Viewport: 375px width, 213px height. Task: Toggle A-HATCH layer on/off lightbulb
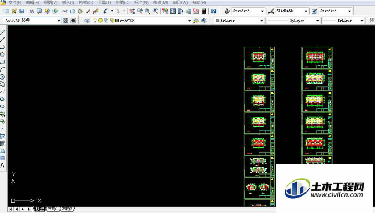pos(95,21)
